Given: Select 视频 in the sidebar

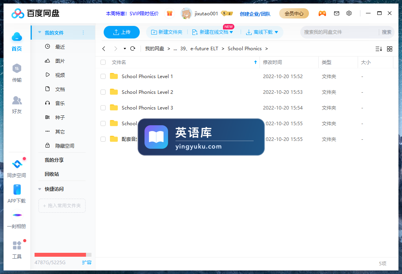Looking at the screenshot, I should point(60,75).
